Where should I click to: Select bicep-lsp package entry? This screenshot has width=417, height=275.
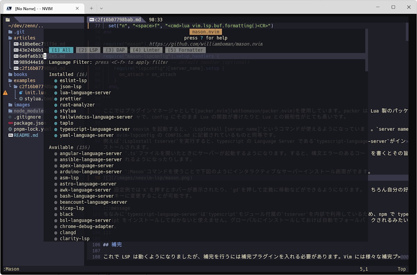72,208
